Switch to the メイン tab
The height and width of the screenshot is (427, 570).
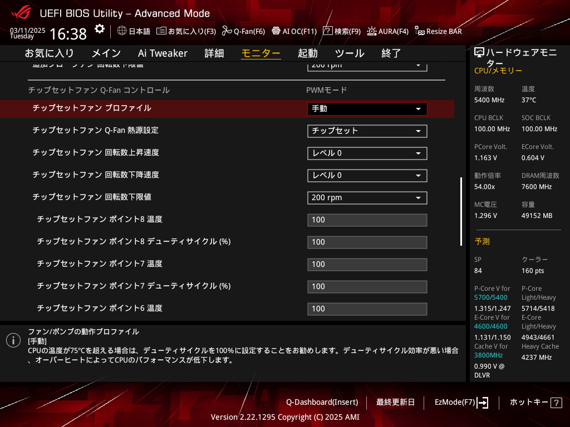click(106, 53)
